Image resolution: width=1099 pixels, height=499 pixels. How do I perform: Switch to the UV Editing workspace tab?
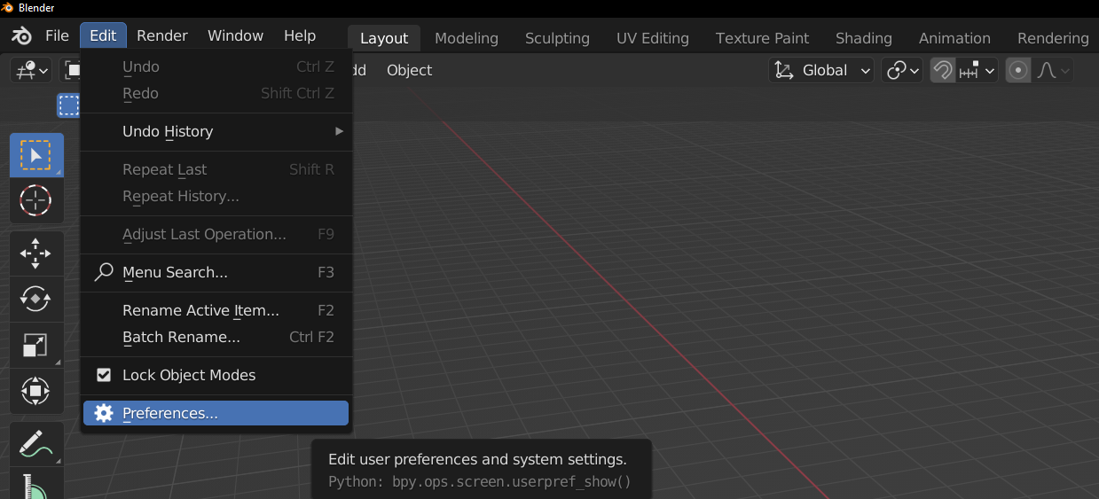point(653,38)
